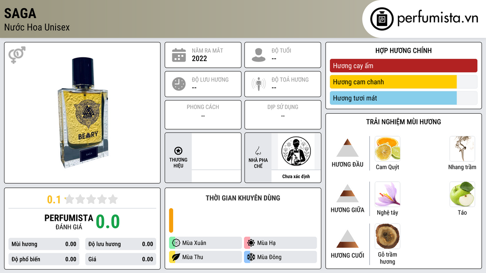
Task: Click the Gỗ trầm hương wood note image
Action: (x=387, y=237)
